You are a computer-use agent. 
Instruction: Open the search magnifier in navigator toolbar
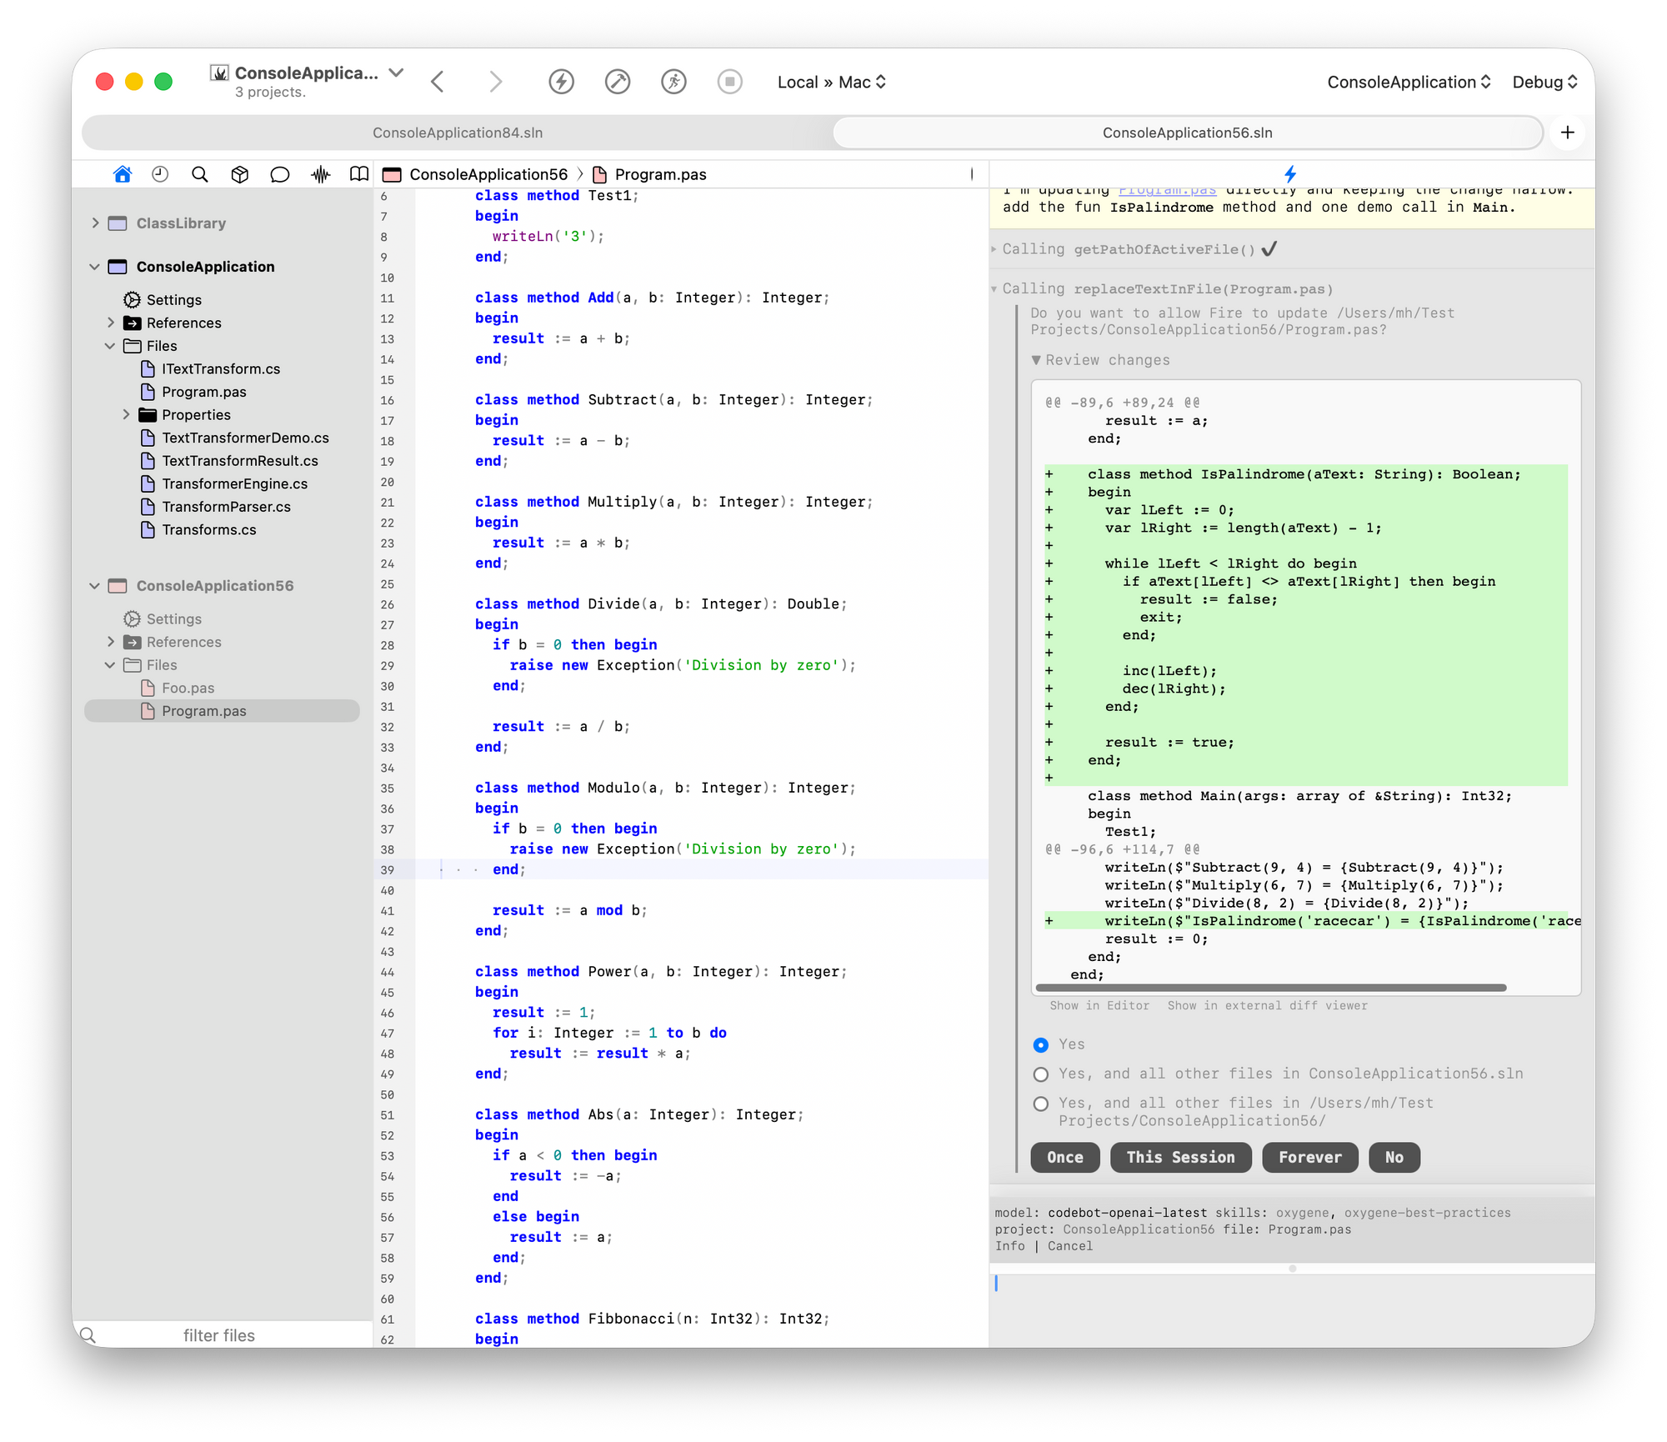(x=200, y=174)
